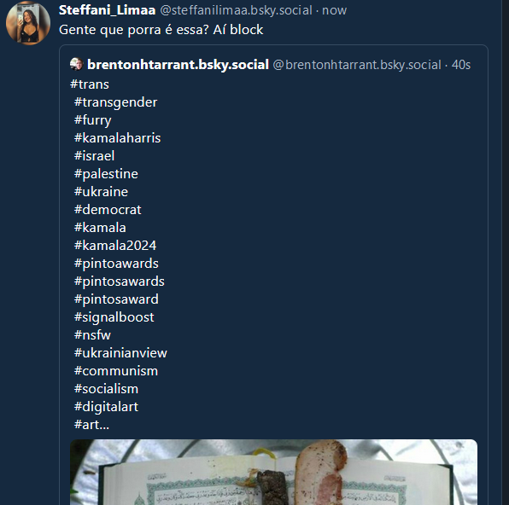Open the #ukraine hashtag
Viewport: 509px width, 505px height.
[x=101, y=192]
